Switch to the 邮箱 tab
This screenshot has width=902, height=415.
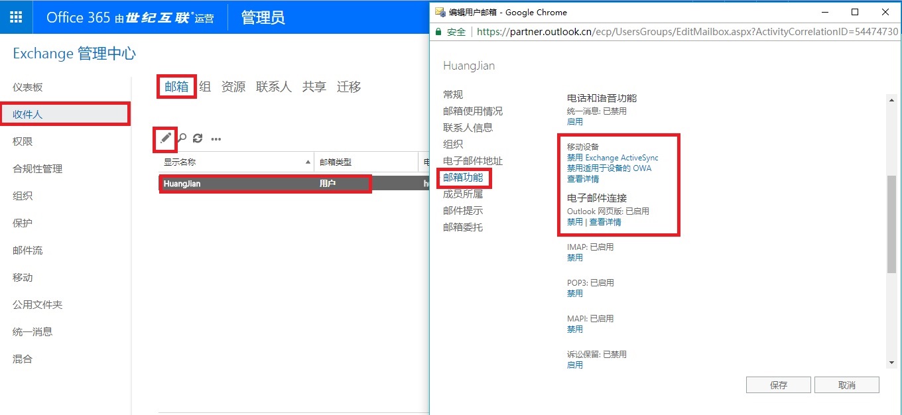(176, 87)
